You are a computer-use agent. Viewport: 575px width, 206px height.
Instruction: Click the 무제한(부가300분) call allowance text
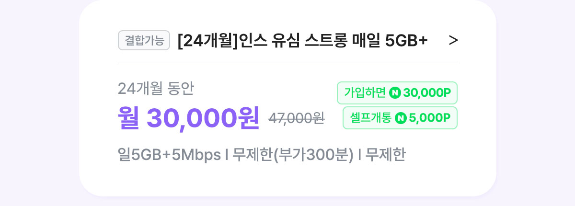293,155
